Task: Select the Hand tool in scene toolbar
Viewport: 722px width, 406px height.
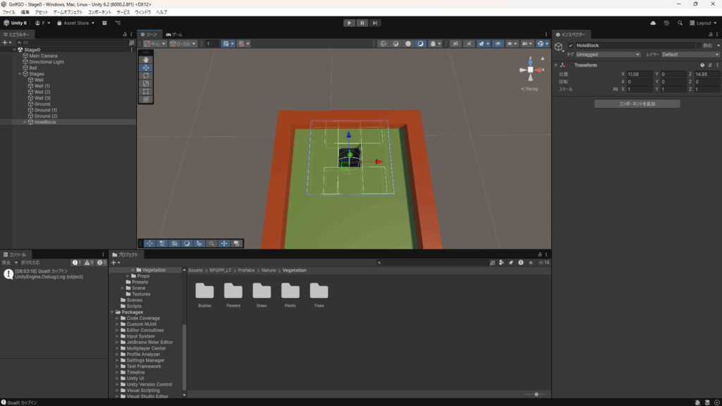Action: pyautogui.click(x=146, y=60)
